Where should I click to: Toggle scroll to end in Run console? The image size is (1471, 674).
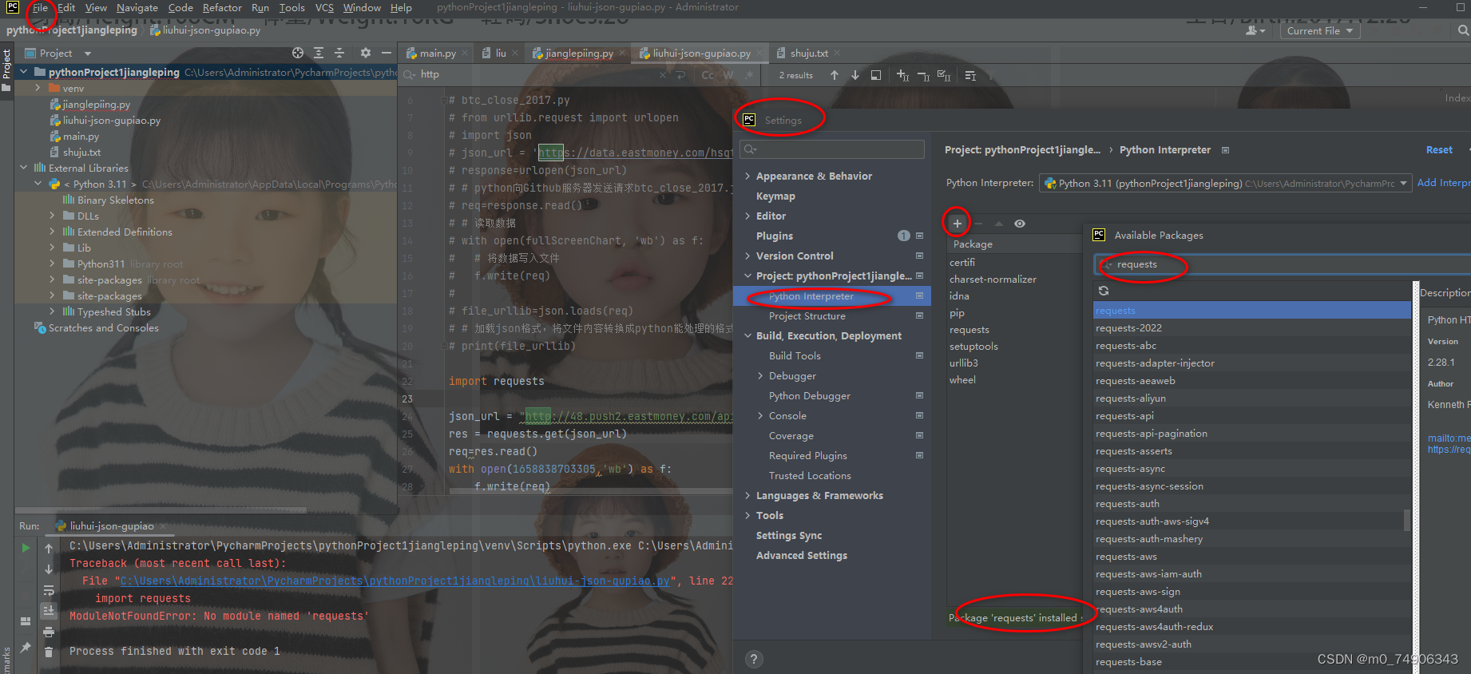(49, 610)
